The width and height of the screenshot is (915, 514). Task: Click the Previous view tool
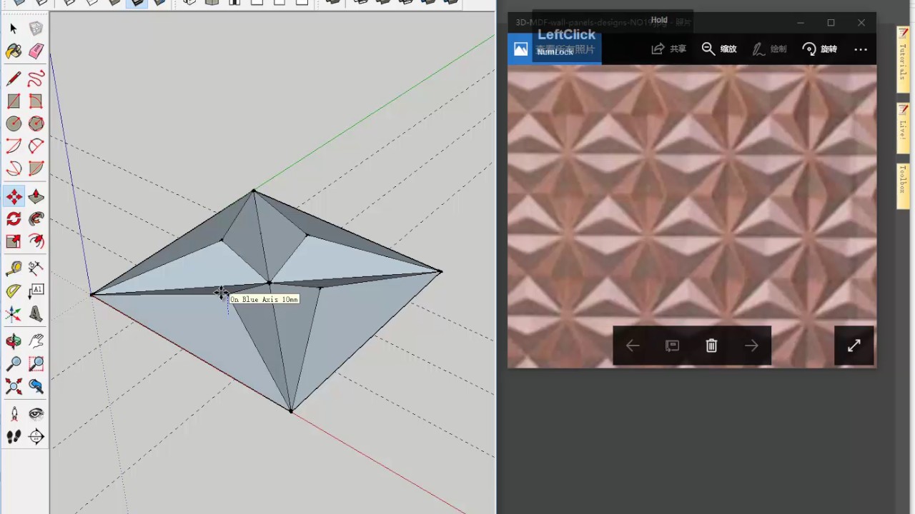[x=36, y=387]
